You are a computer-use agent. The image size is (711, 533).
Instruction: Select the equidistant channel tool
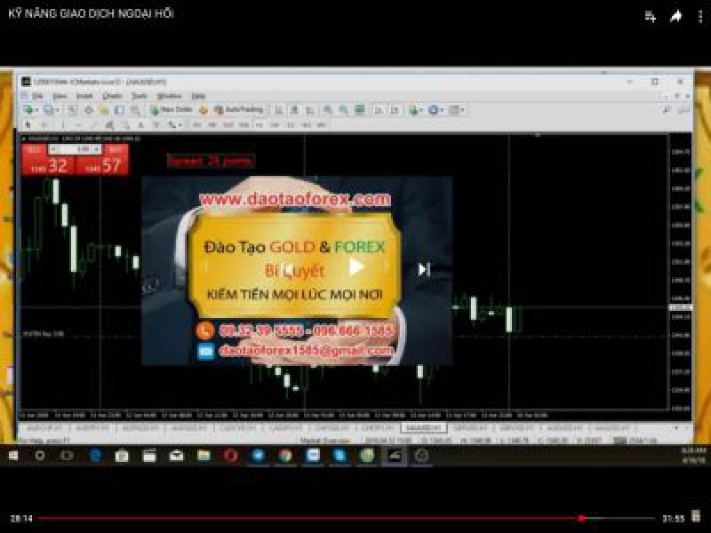109,124
